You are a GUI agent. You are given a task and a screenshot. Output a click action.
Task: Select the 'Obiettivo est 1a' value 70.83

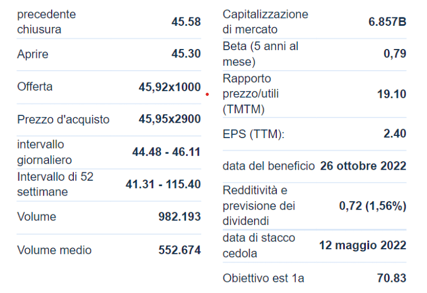(x=392, y=278)
